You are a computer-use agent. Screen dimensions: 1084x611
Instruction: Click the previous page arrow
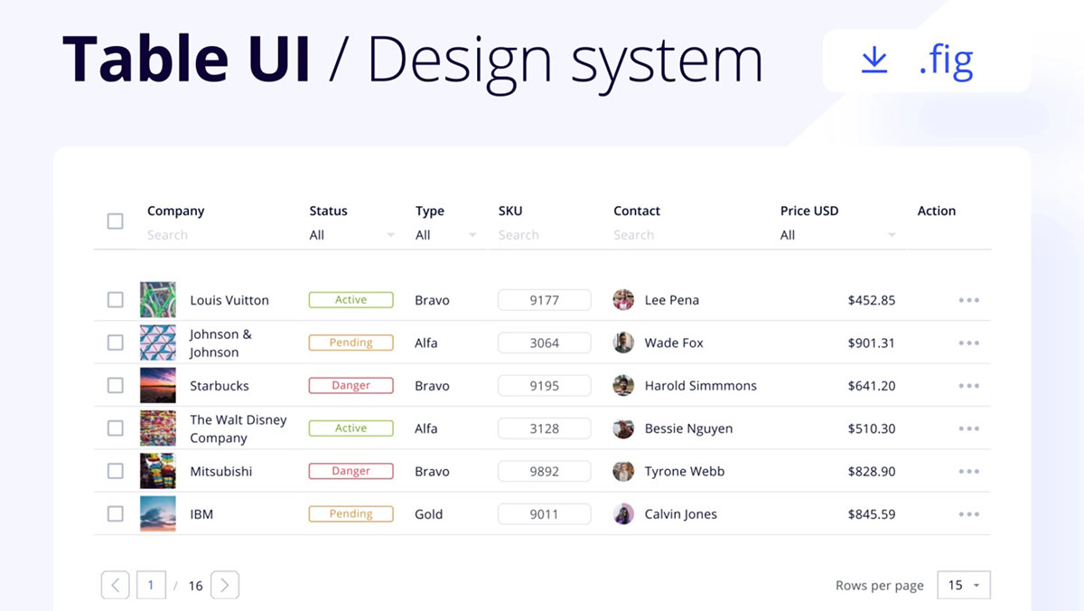(115, 585)
